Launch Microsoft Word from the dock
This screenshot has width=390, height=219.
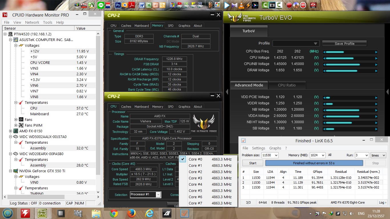tap(142, 5)
